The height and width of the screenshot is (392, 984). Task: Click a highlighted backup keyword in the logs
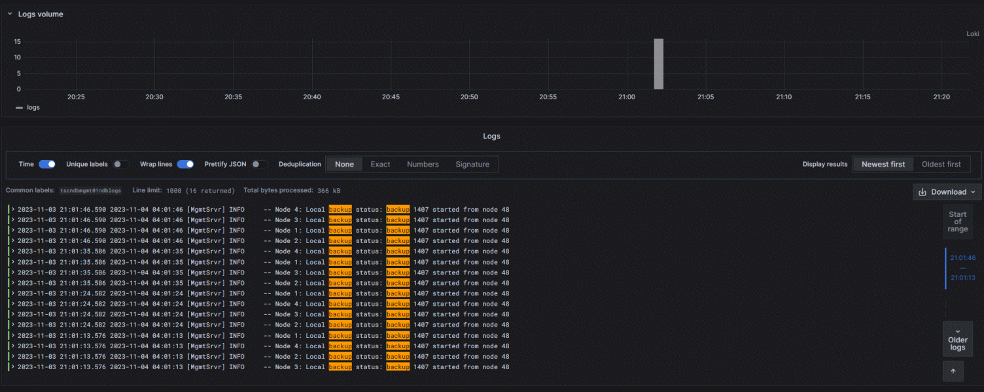point(340,209)
